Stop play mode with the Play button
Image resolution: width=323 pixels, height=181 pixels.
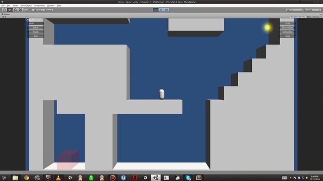pyautogui.click(x=156, y=10)
